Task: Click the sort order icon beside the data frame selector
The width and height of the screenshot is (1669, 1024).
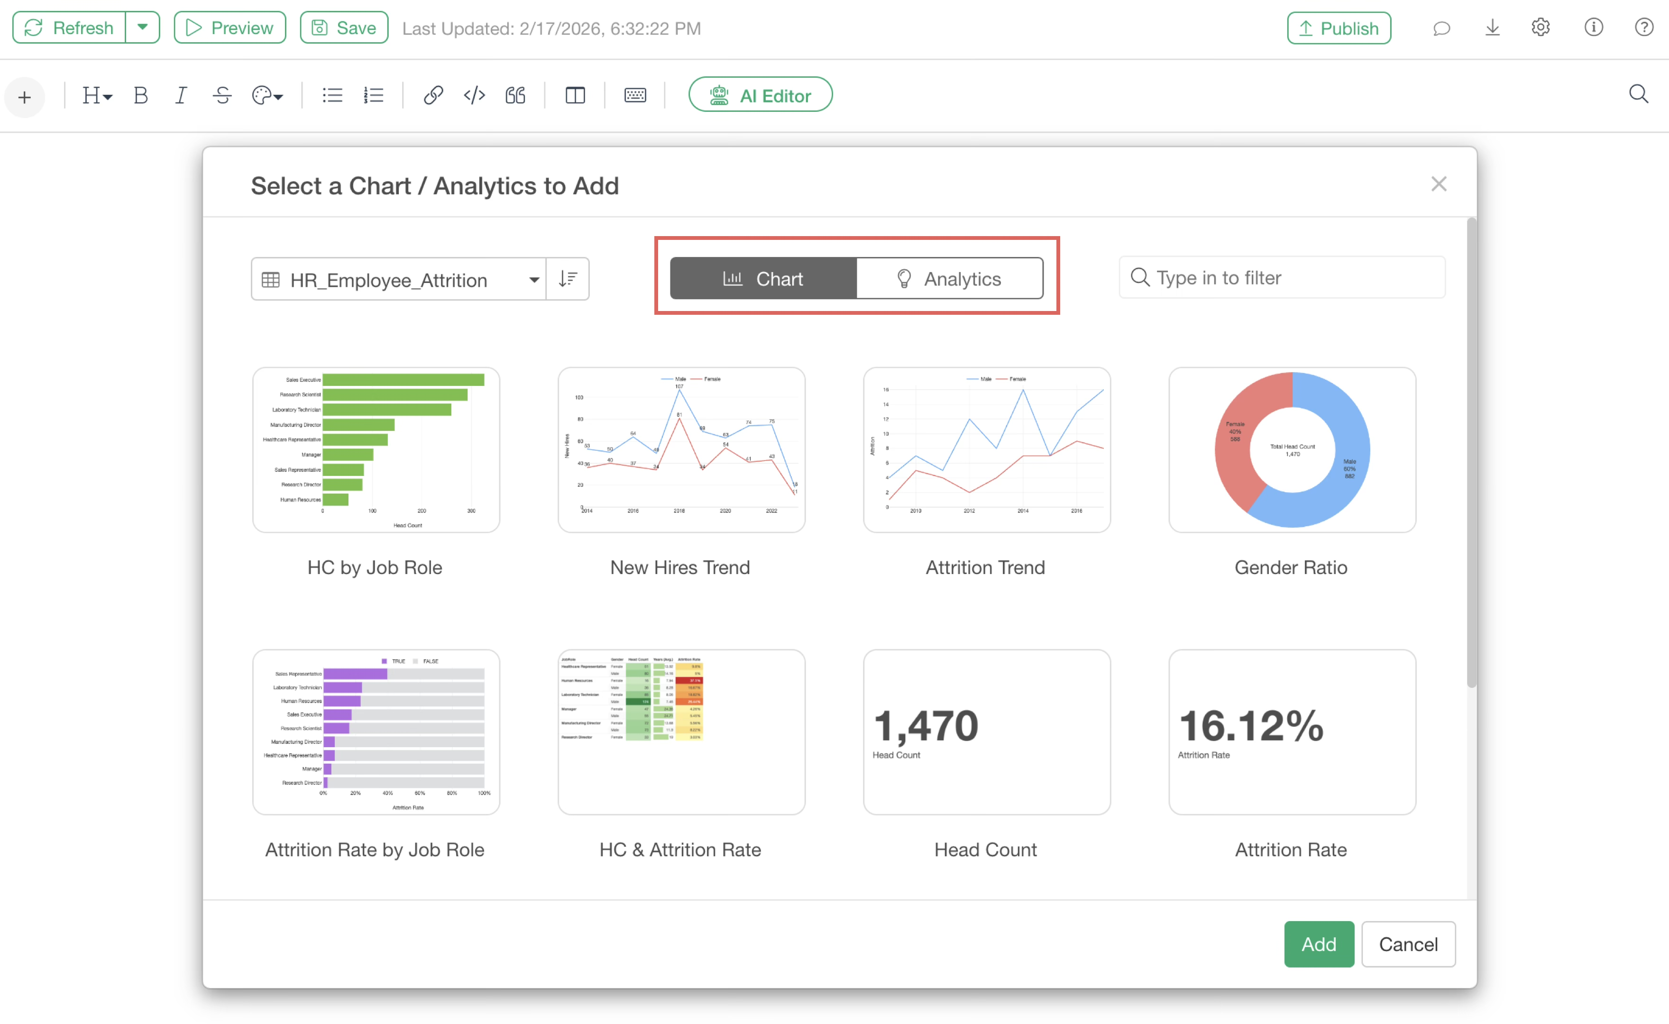Action: [568, 279]
